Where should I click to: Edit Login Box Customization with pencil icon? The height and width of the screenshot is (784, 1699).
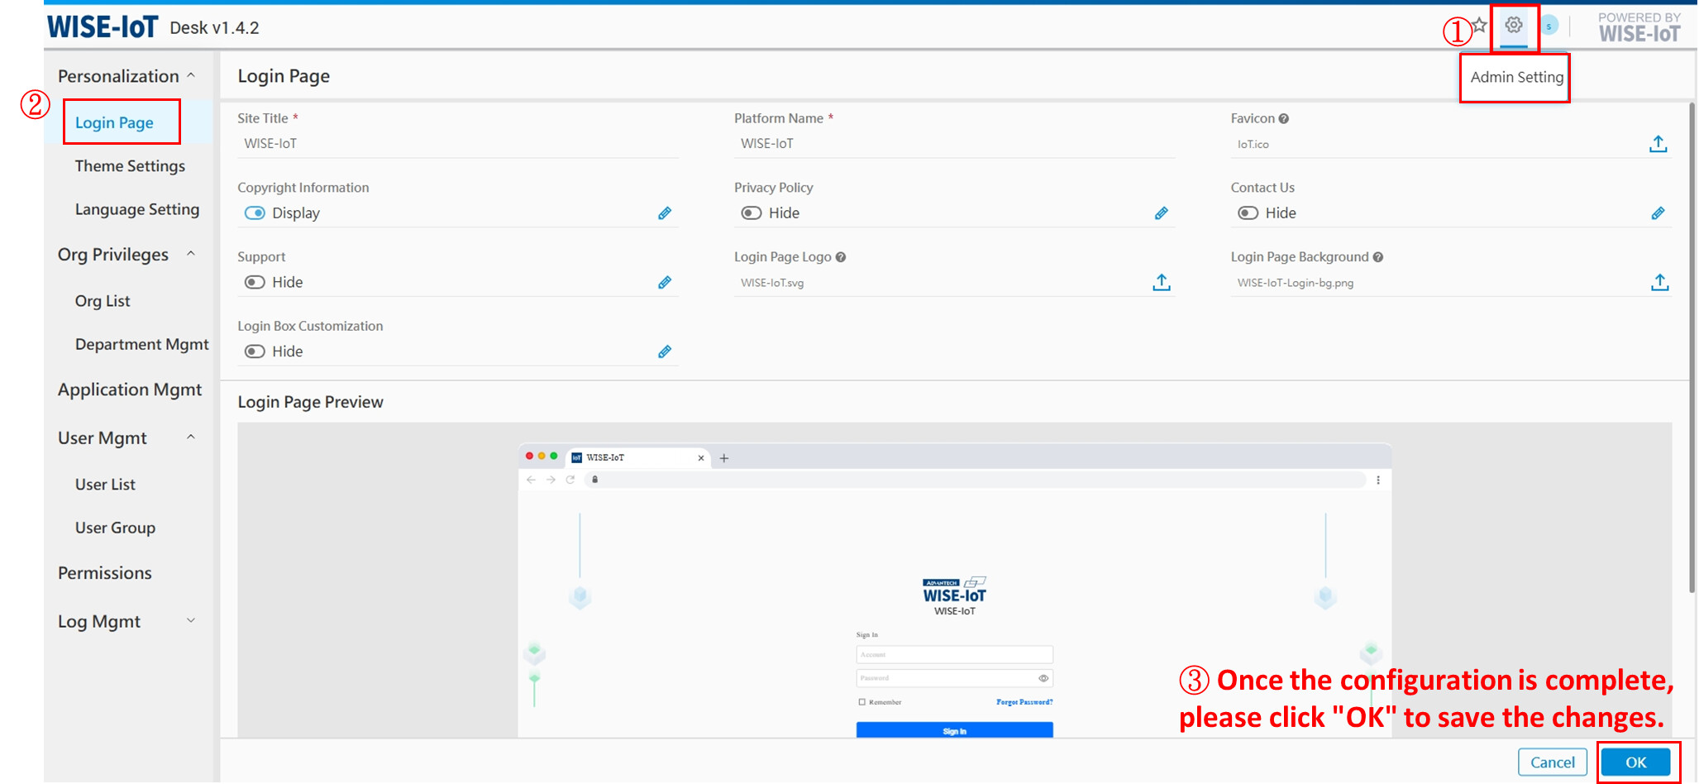coord(665,352)
